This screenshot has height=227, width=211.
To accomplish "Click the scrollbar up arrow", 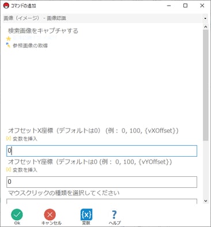I will click(206, 27).
